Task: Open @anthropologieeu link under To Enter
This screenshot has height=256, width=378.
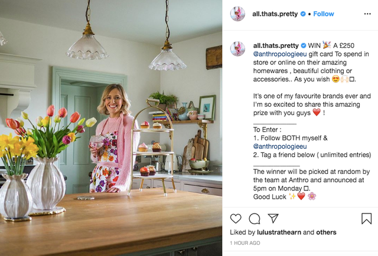Action: pos(280,146)
